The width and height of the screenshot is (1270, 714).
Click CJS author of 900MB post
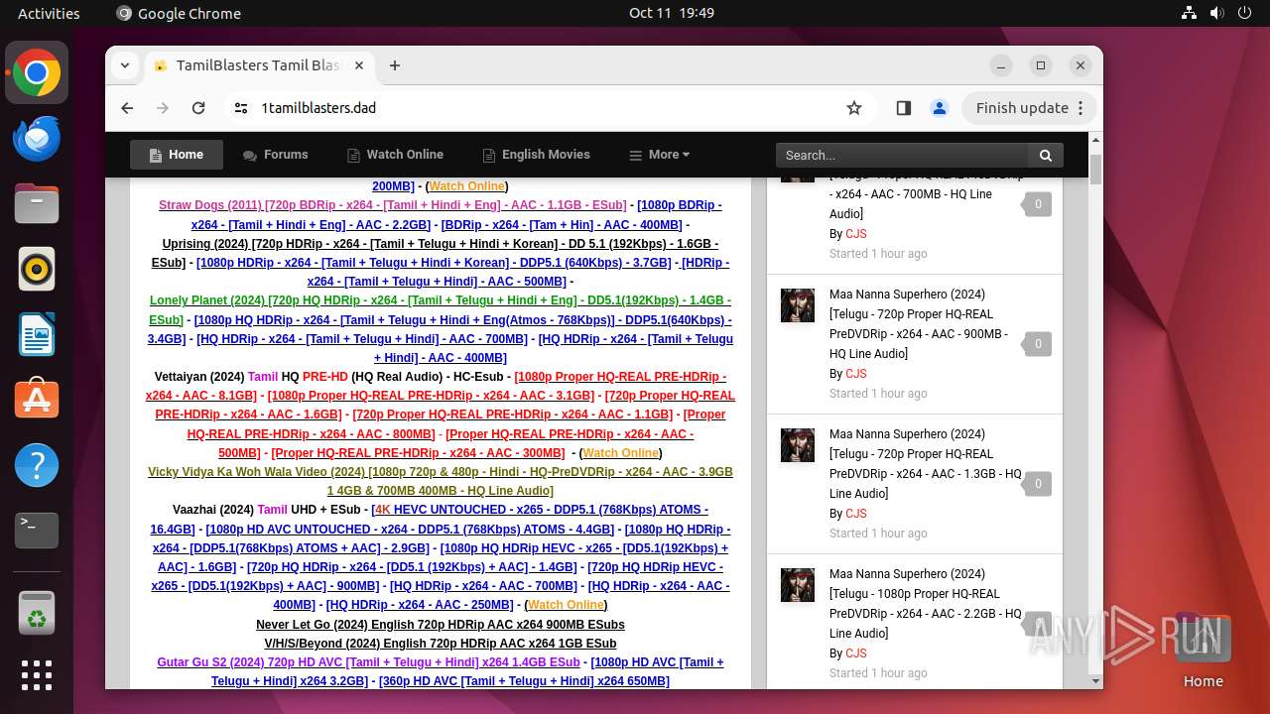coord(856,374)
